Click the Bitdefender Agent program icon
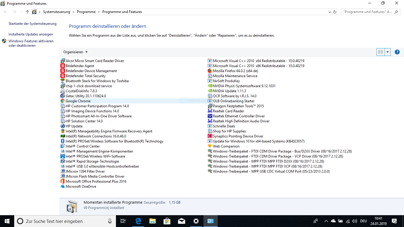This screenshot has height=227, width=404. point(62,66)
